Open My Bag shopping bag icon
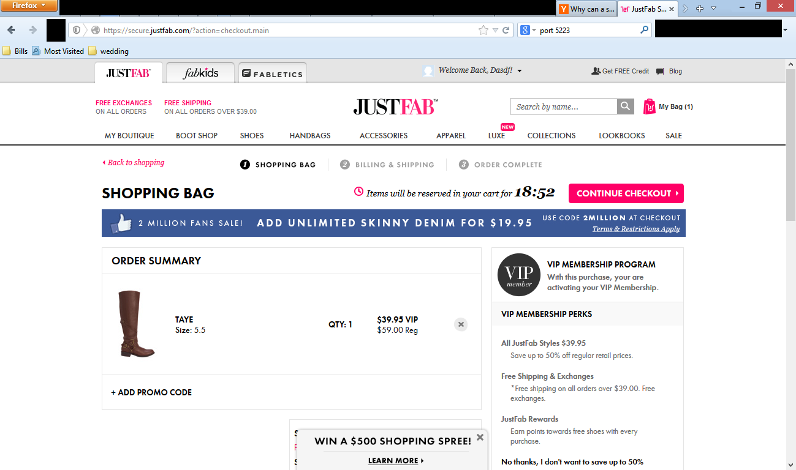Viewport: 796px width, 470px height. click(x=649, y=106)
